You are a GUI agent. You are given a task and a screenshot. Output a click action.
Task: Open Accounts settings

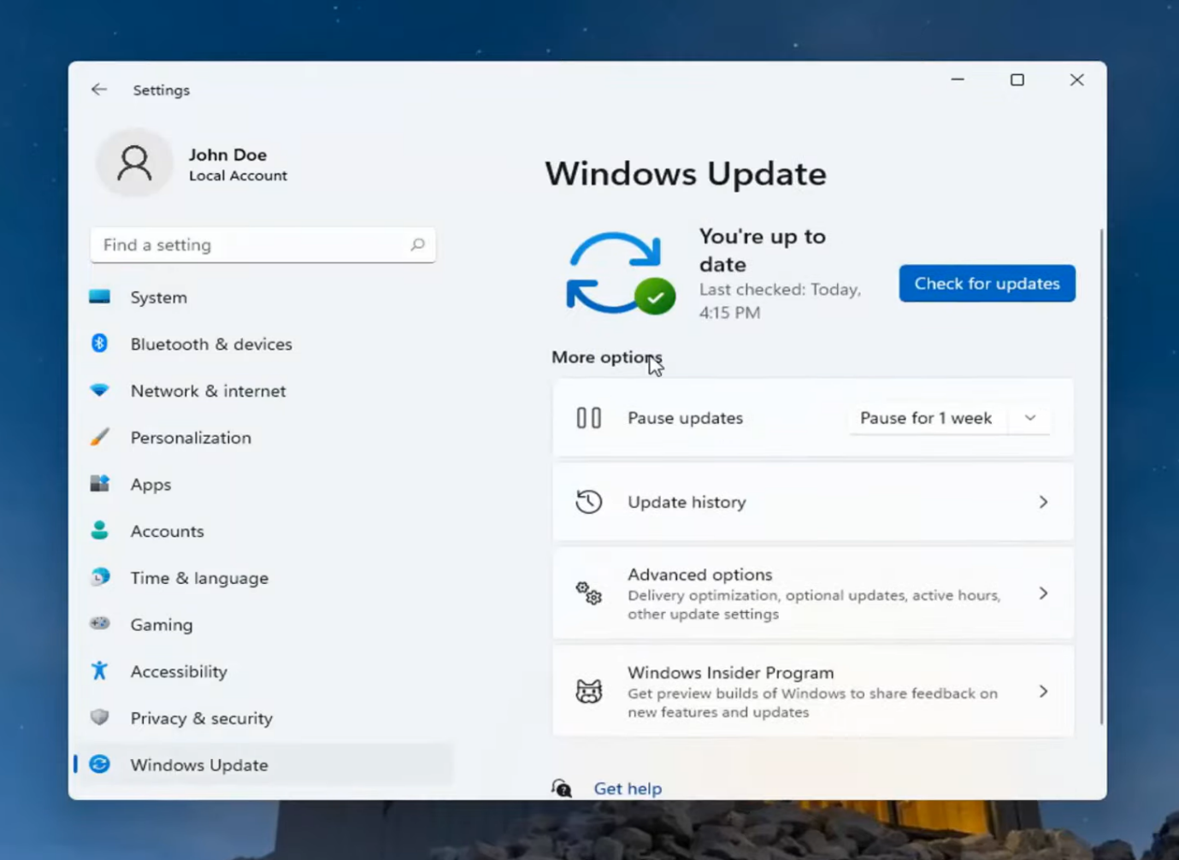tap(264, 531)
